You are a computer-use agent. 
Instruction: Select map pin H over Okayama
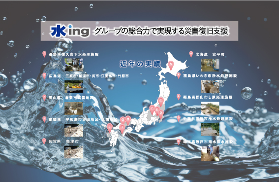tap(128, 120)
